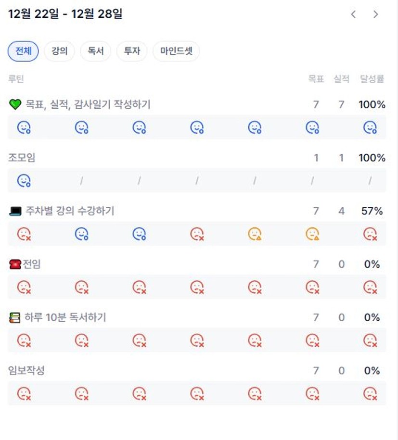Toggle last day smiley for 목표, 실적, 감사일기 작성하기
The height and width of the screenshot is (440, 398).
coord(370,127)
